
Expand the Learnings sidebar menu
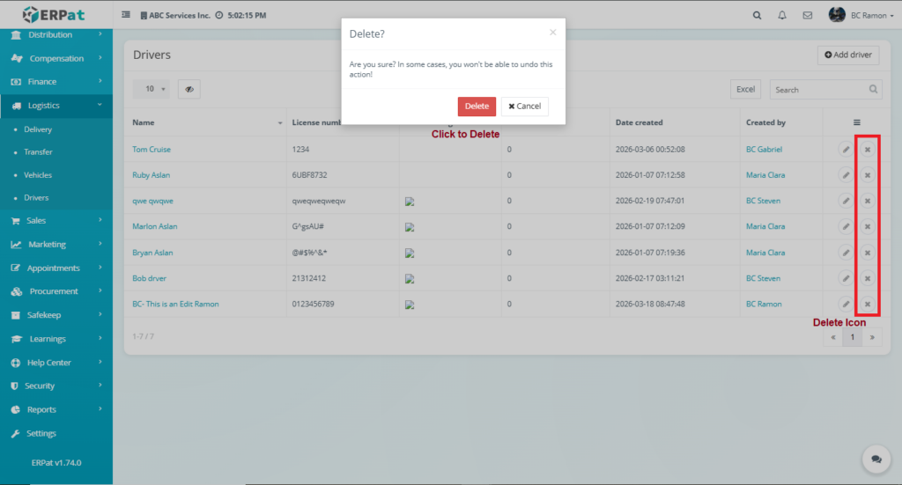point(56,339)
